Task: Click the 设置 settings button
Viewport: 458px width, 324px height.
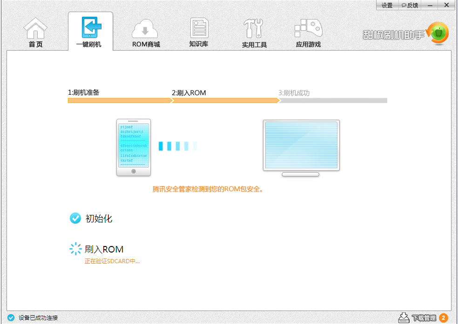Action: coord(387,5)
